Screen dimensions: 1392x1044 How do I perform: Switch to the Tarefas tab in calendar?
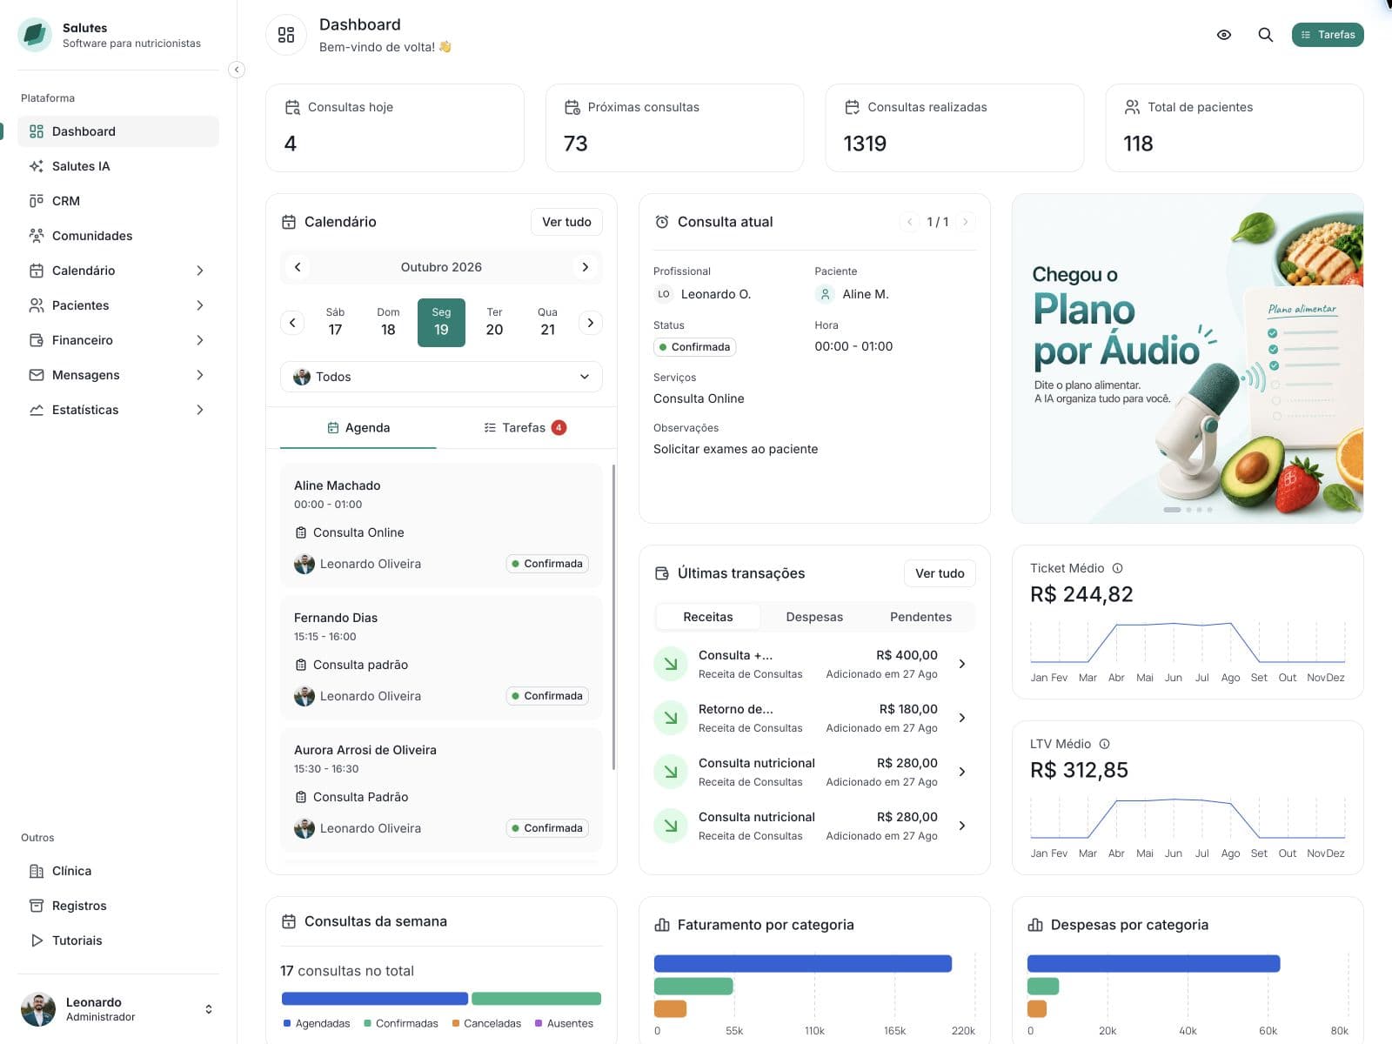tap(525, 428)
